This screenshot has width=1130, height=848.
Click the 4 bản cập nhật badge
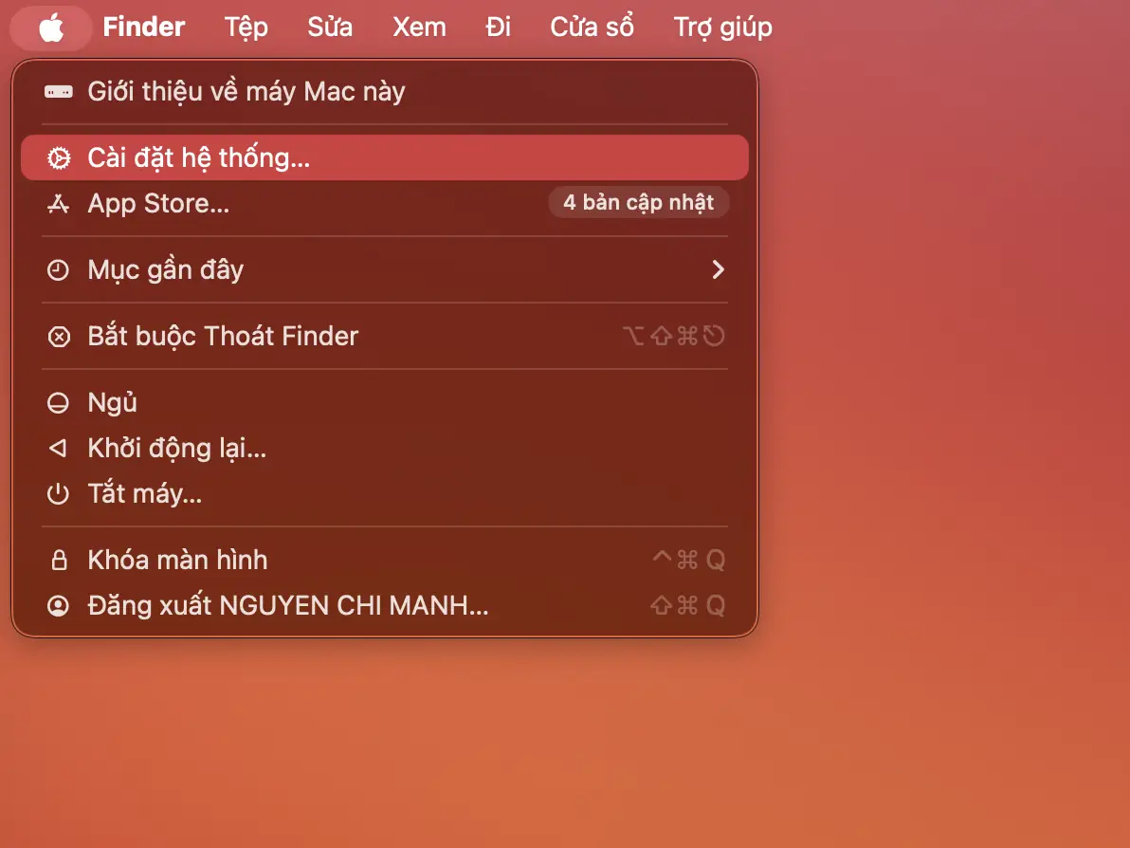pos(639,203)
